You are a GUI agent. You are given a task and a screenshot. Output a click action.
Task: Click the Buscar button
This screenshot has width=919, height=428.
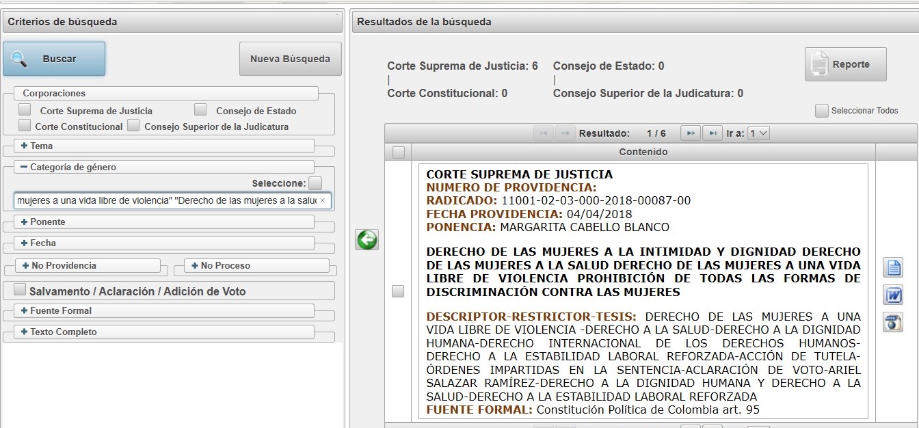[x=54, y=59]
